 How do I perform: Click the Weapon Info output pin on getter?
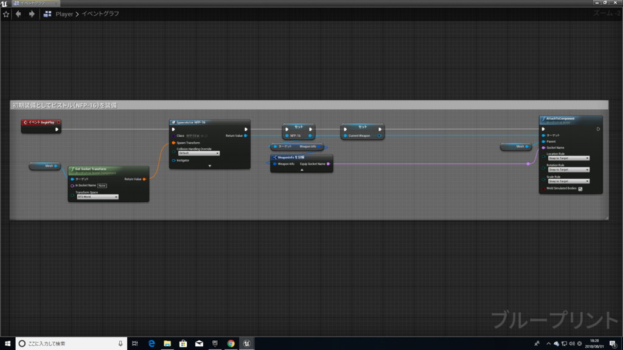tap(319, 146)
